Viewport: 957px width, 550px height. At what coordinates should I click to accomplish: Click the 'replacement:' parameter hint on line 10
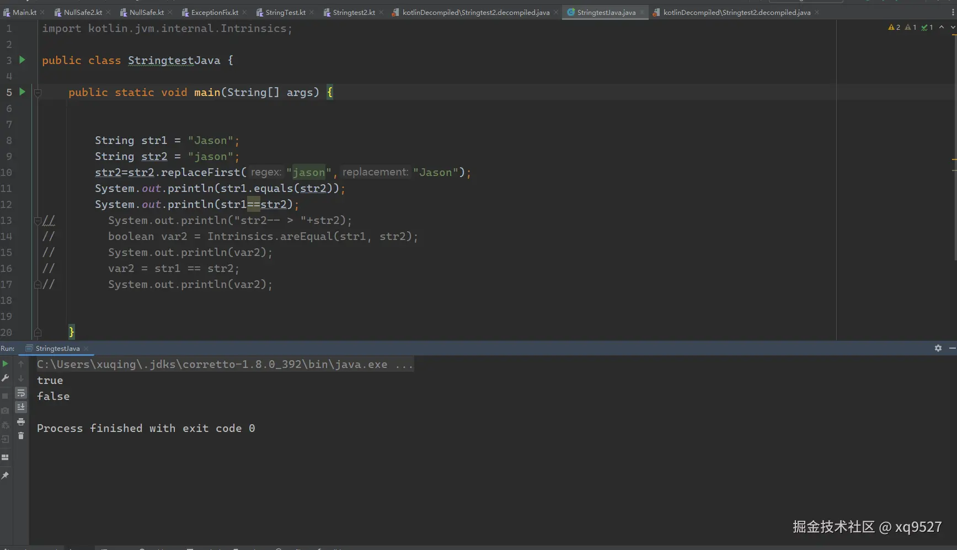pos(375,172)
